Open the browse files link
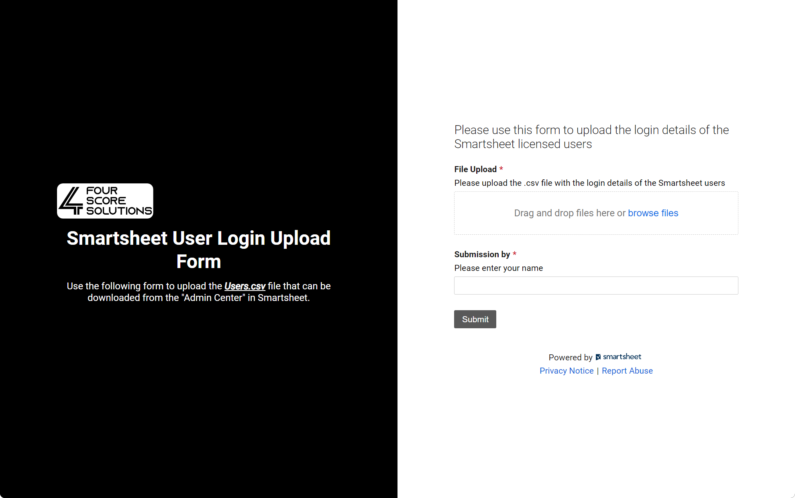795x498 pixels. click(653, 213)
